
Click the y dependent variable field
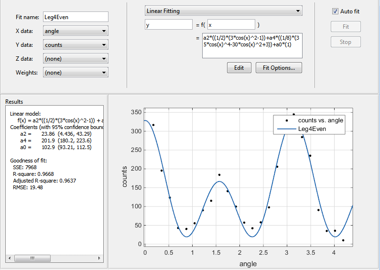pyautogui.click(x=169, y=25)
